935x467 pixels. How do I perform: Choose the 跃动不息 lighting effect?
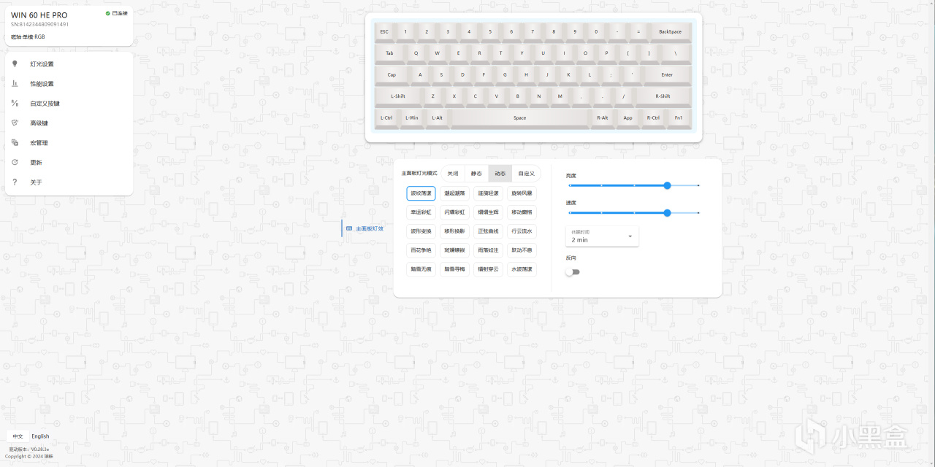tap(522, 250)
